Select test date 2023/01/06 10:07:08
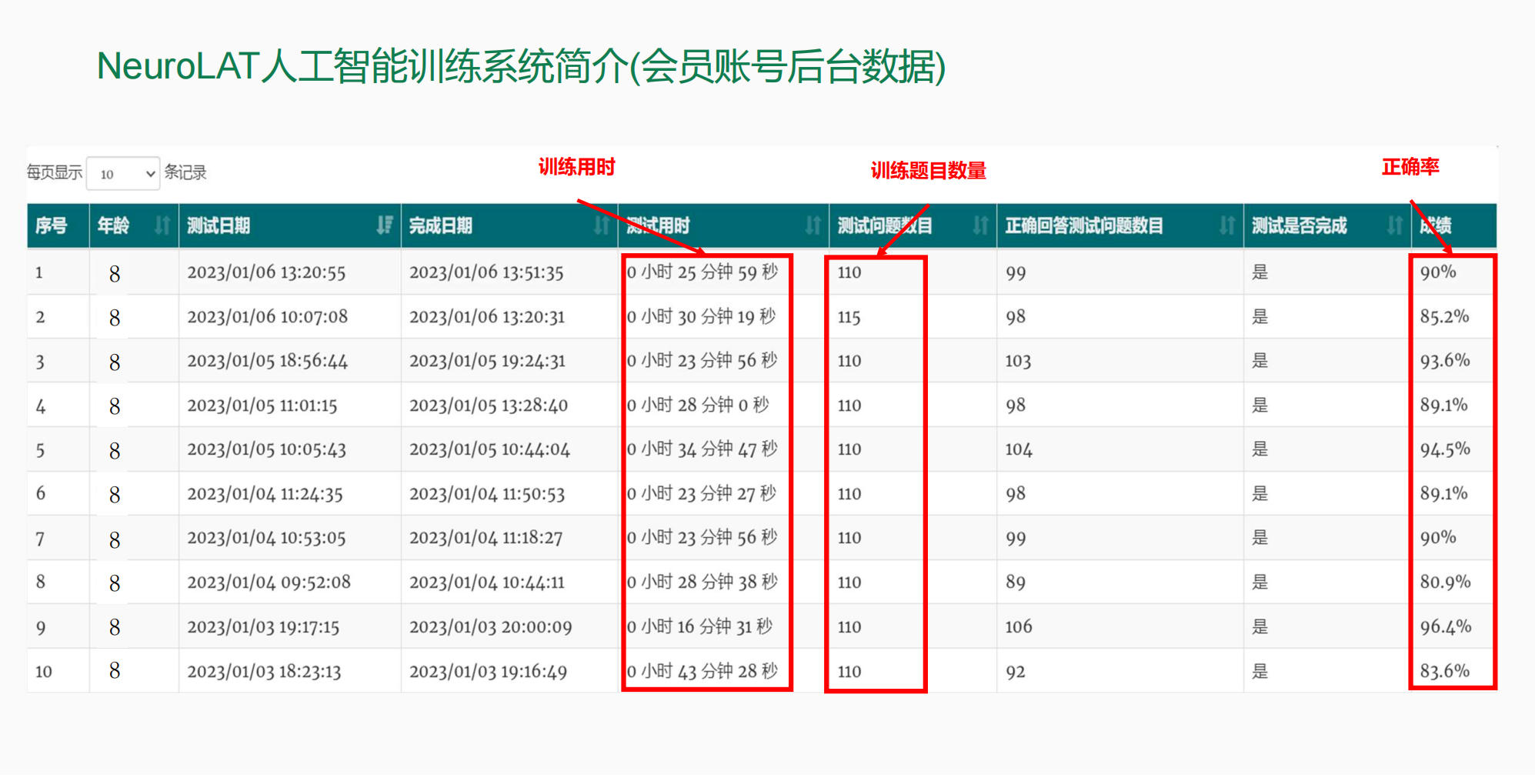Image resolution: width=1535 pixels, height=778 pixels. [x=267, y=317]
